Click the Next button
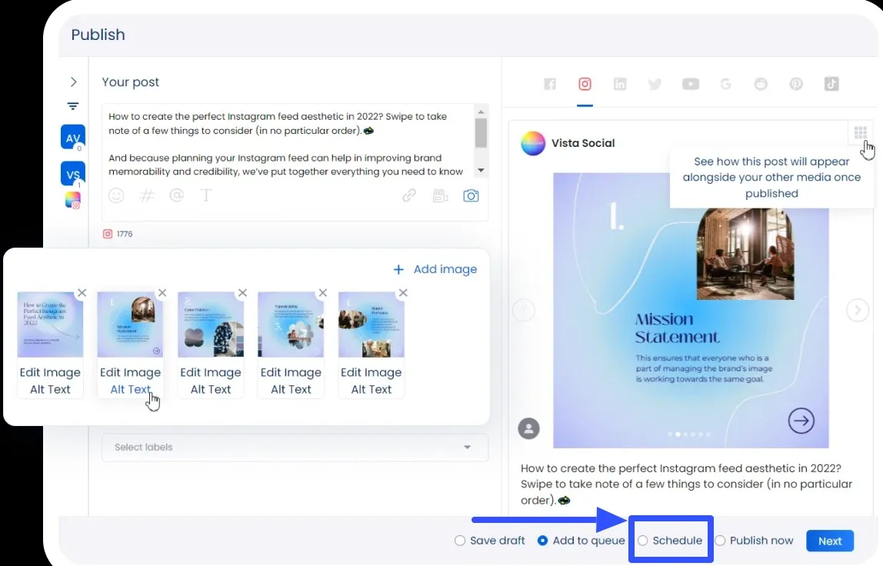 click(x=829, y=541)
